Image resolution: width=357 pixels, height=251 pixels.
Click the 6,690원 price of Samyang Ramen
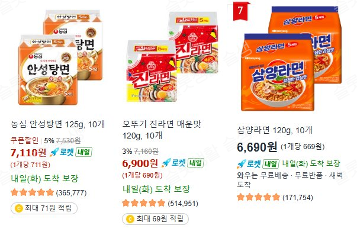click(x=257, y=147)
